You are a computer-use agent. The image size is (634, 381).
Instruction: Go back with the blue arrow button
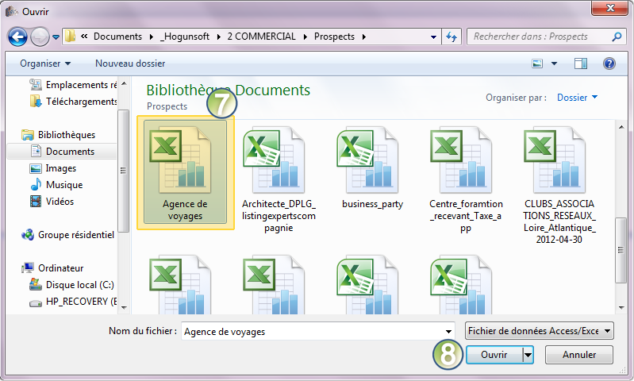(17, 37)
